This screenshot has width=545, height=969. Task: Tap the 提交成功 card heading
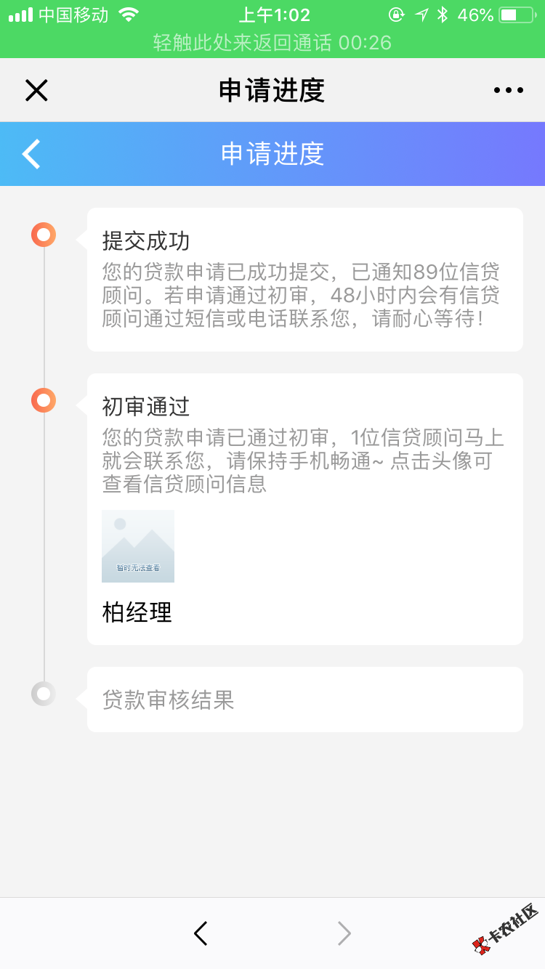coord(146,240)
